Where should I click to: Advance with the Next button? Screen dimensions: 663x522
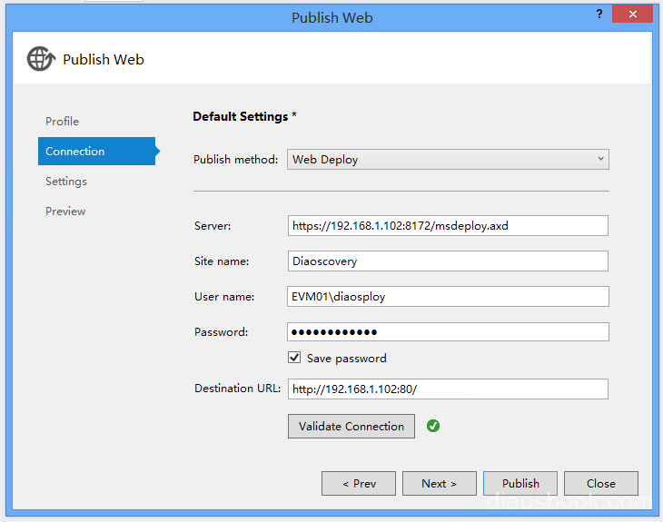pyautogui.click(x=440, y=484)
